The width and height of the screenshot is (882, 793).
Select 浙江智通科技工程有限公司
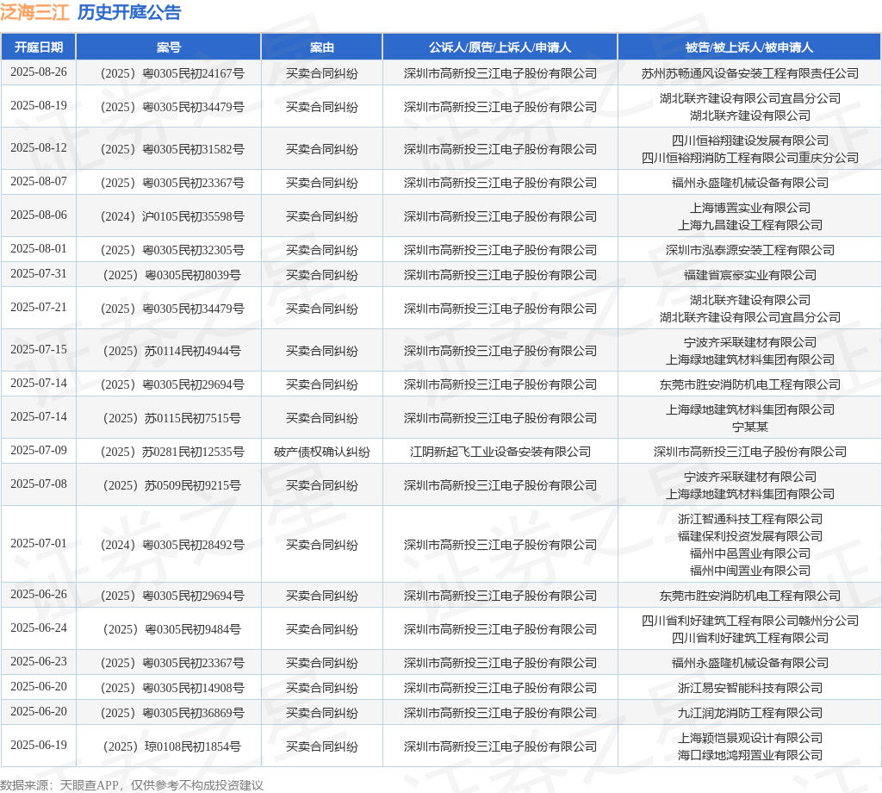[750, 519]
